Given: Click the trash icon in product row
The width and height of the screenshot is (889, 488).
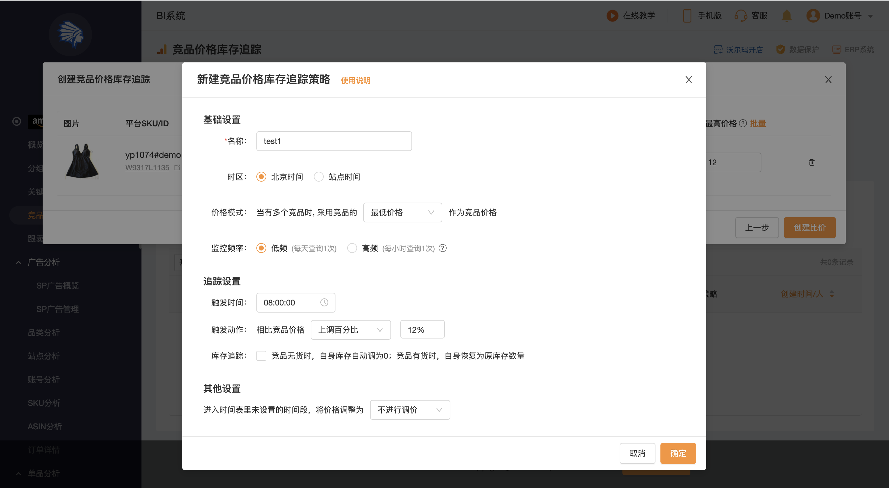Looking at the screenshot, I should click(x=811, y=162).
